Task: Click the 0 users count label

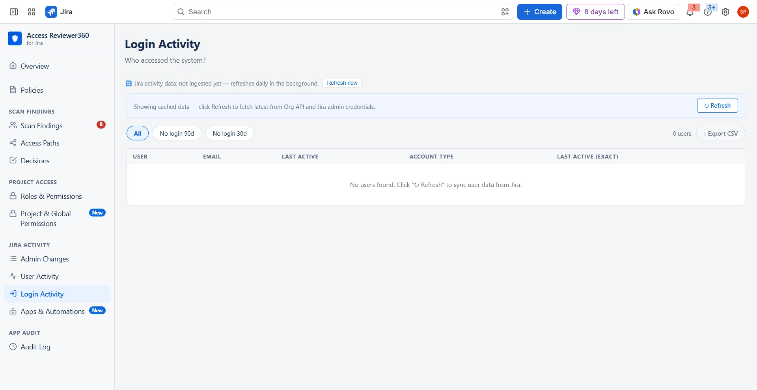Action: click(682, 134)
